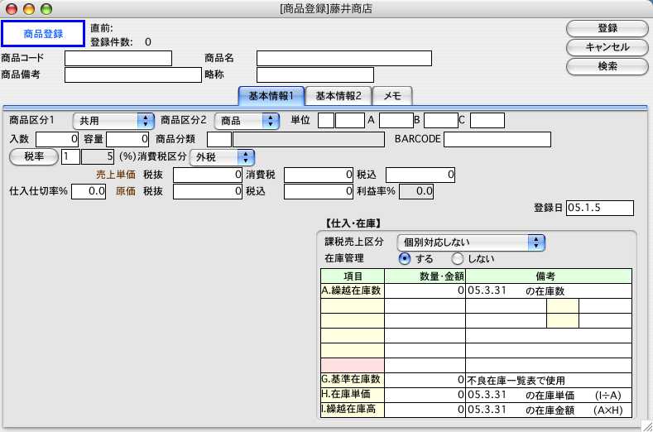Switch to the 基本情報2 tab

[x=339, y=96]
